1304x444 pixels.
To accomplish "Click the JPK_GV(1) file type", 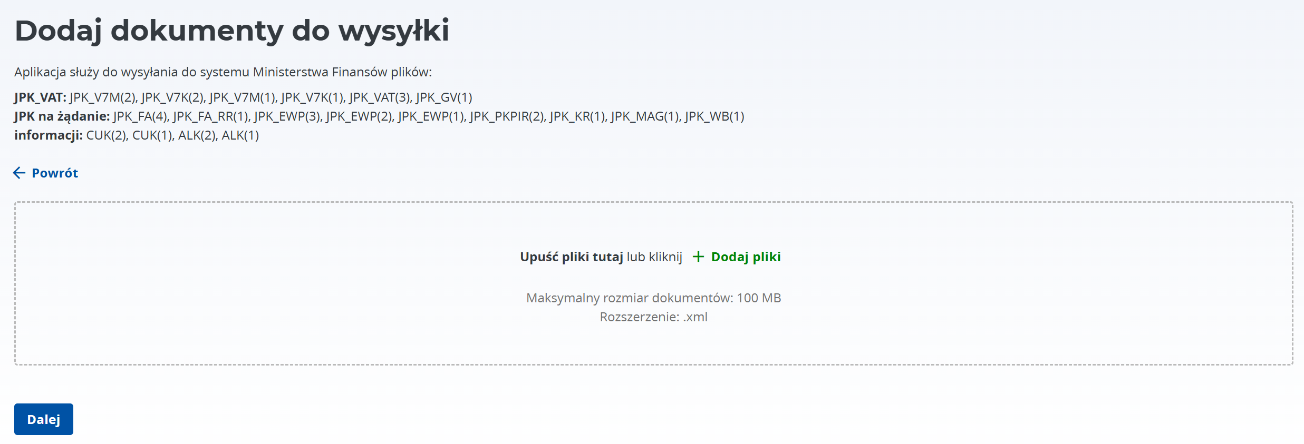I will pyautogui.click(x=444, y=97).
